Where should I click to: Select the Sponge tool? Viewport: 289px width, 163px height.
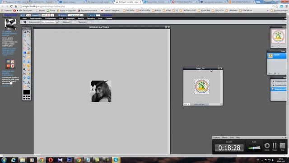tap(28, 65)
